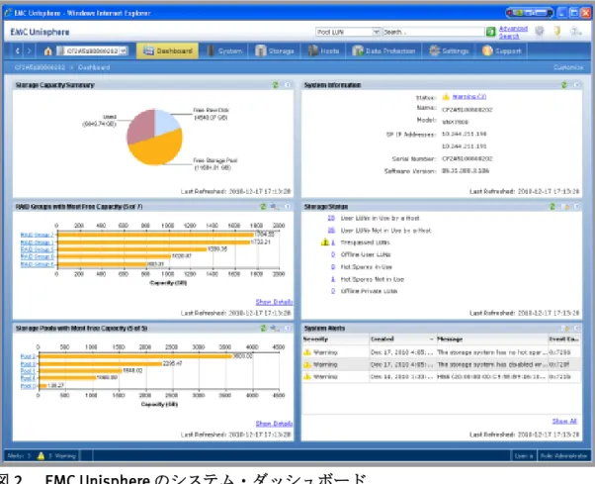Click the yellow icon beside the header gear

557,31
